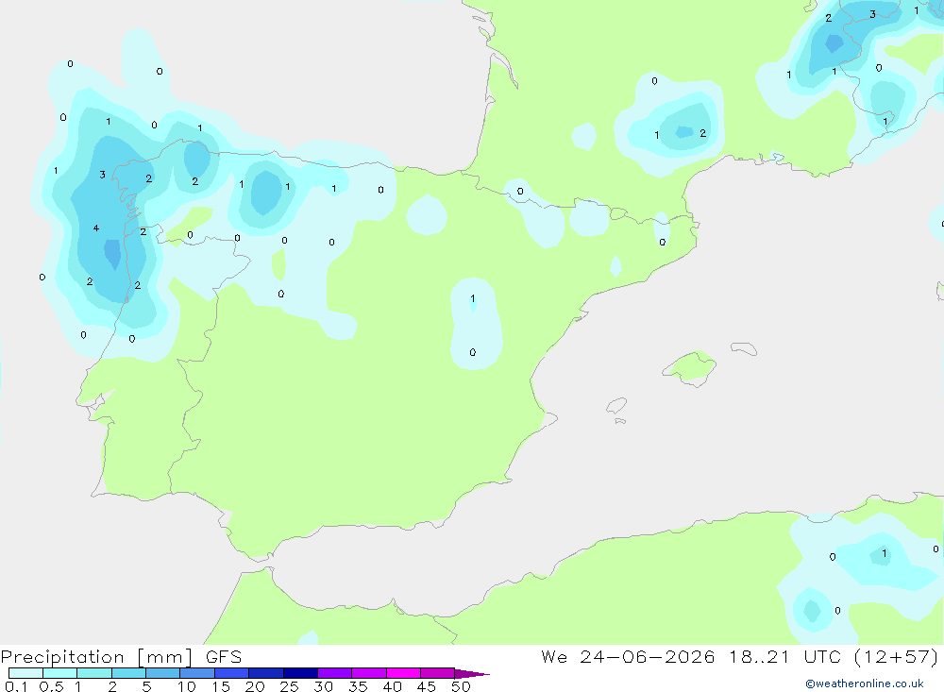Select the 10–15 mm legend color box
This screenshot has height=692, width=944.
pos(197,673)
